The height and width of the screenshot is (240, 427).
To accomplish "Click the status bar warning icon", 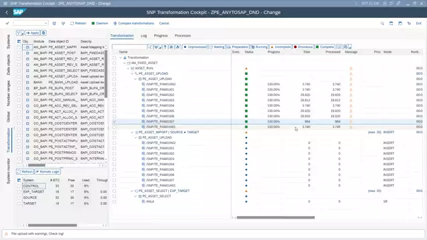I will (x=7, y=234).
